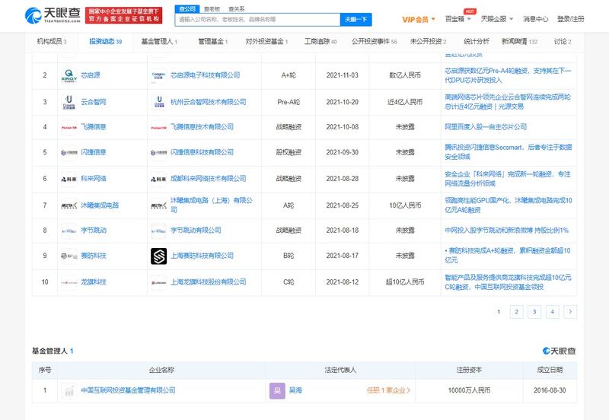Click the 沐曦集成电路（上海）有限公司 company logo
This screenshot has height=420, width=609.
[158, 205]
